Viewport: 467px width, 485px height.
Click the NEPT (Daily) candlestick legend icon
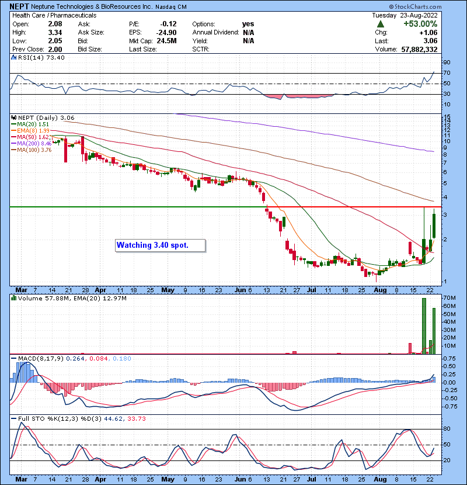pyautogui.click(x=13, y=117)
